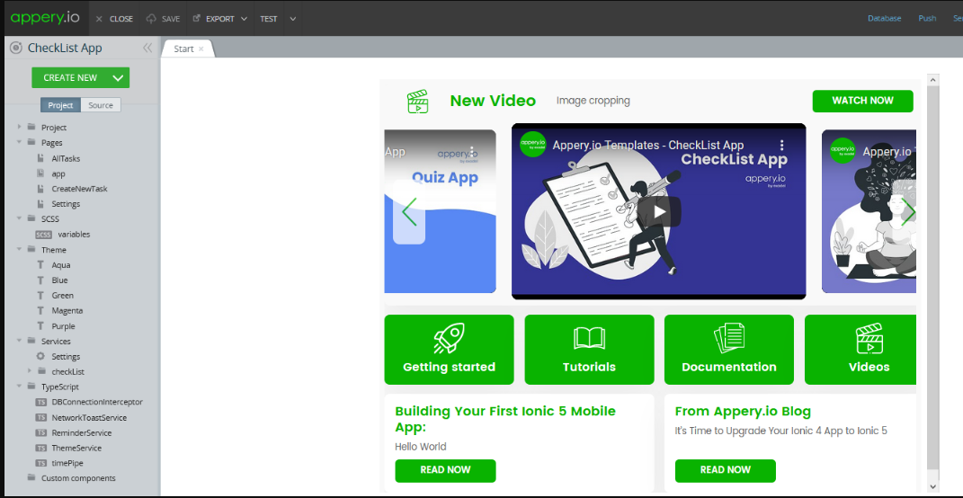Switch to the Source view tab

101,105
